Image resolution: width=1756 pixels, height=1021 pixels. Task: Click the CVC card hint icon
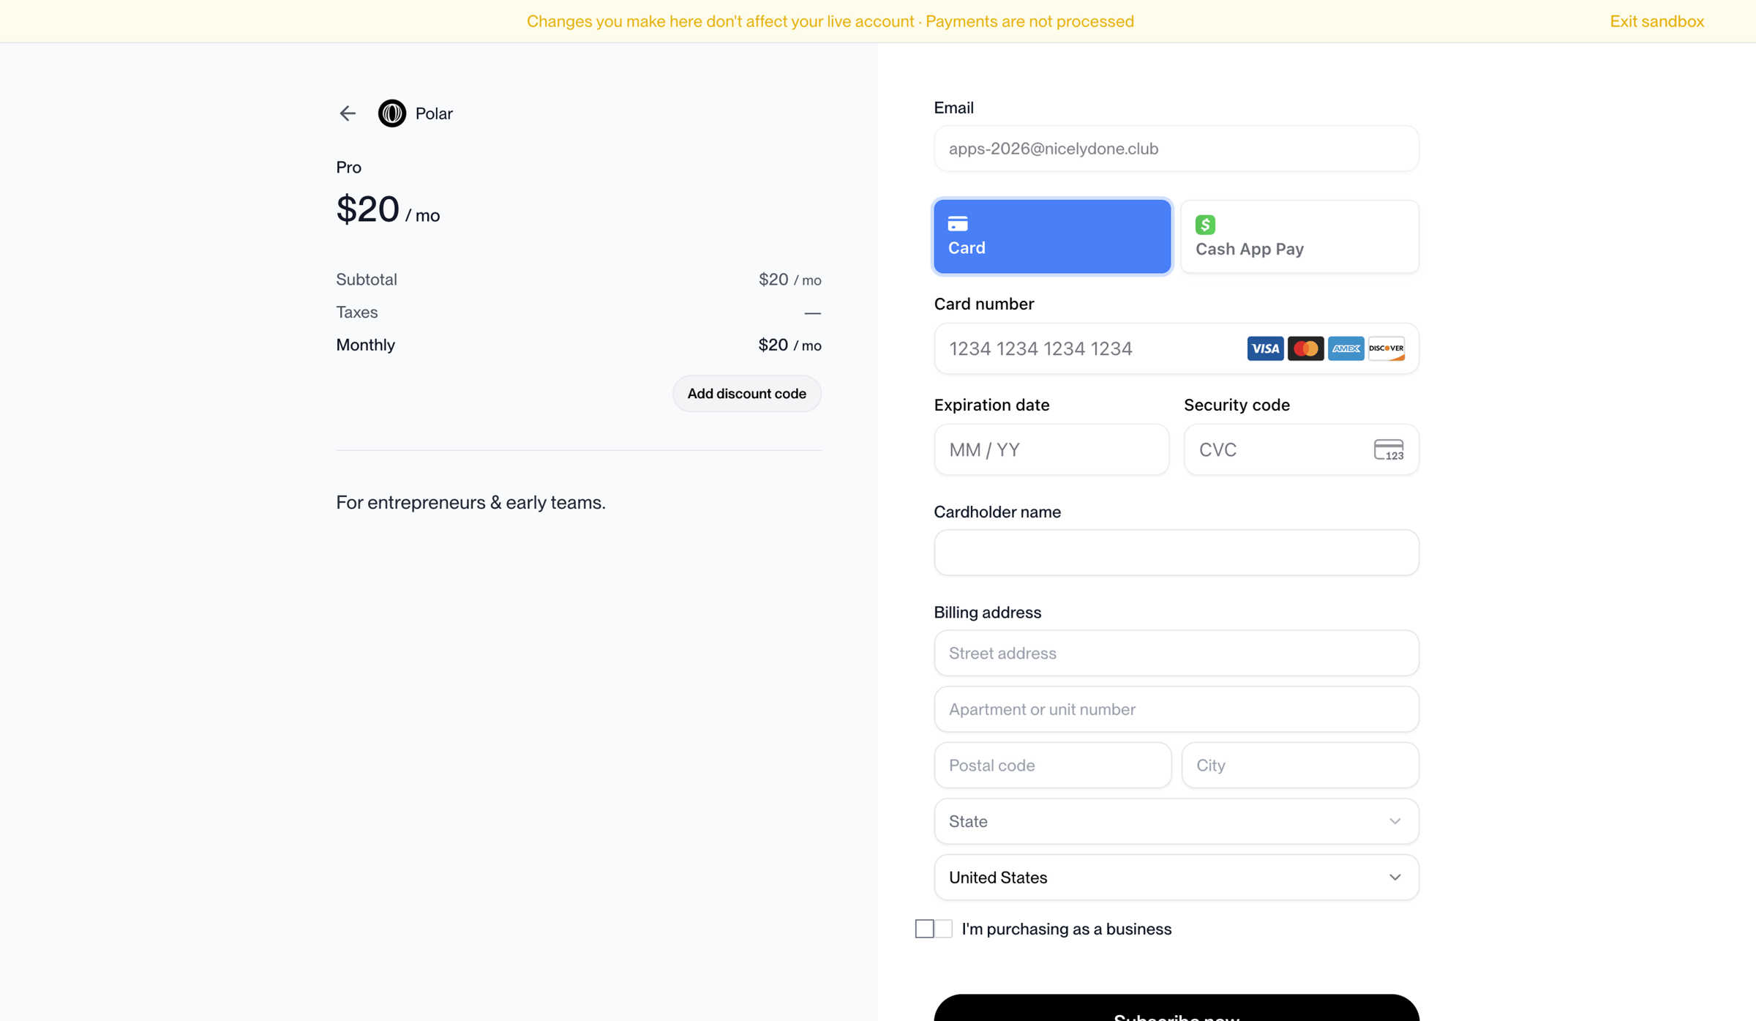1388,449
